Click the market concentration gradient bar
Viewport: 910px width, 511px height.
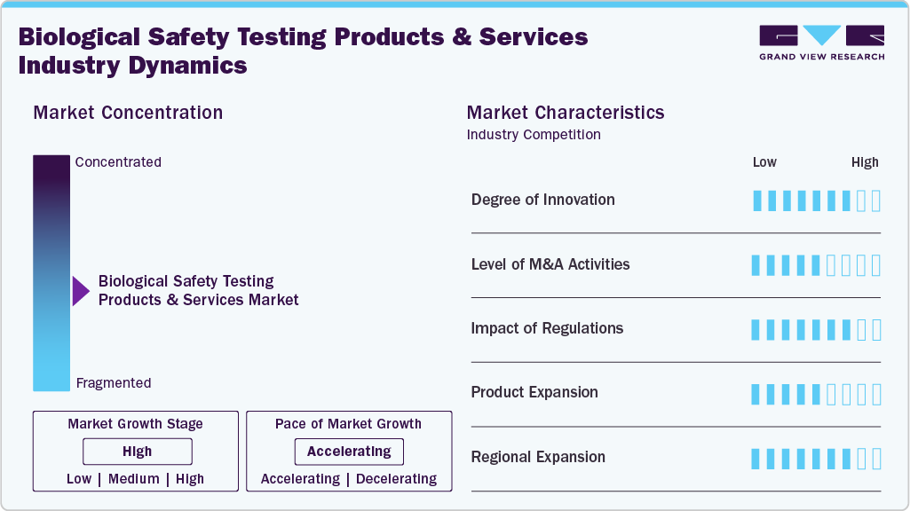[51, 272]
